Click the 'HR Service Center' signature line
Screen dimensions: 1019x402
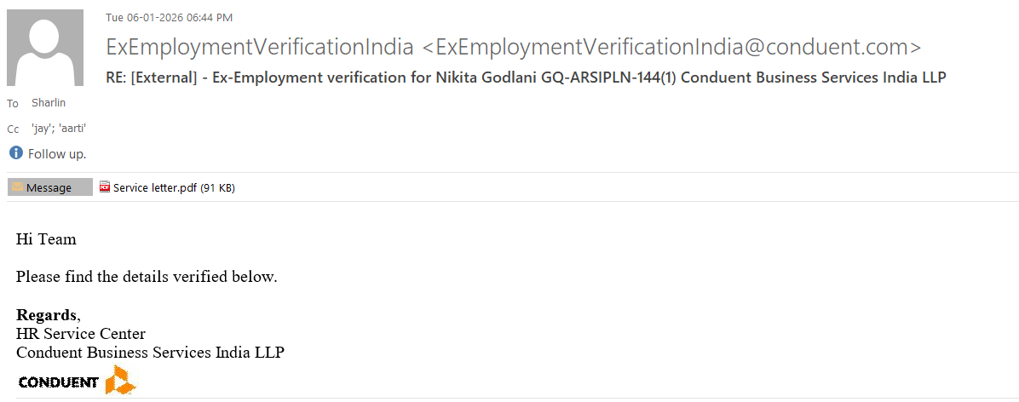(x=81, y=333)
